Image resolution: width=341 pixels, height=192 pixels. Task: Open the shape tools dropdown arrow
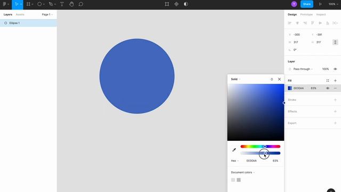44,4
